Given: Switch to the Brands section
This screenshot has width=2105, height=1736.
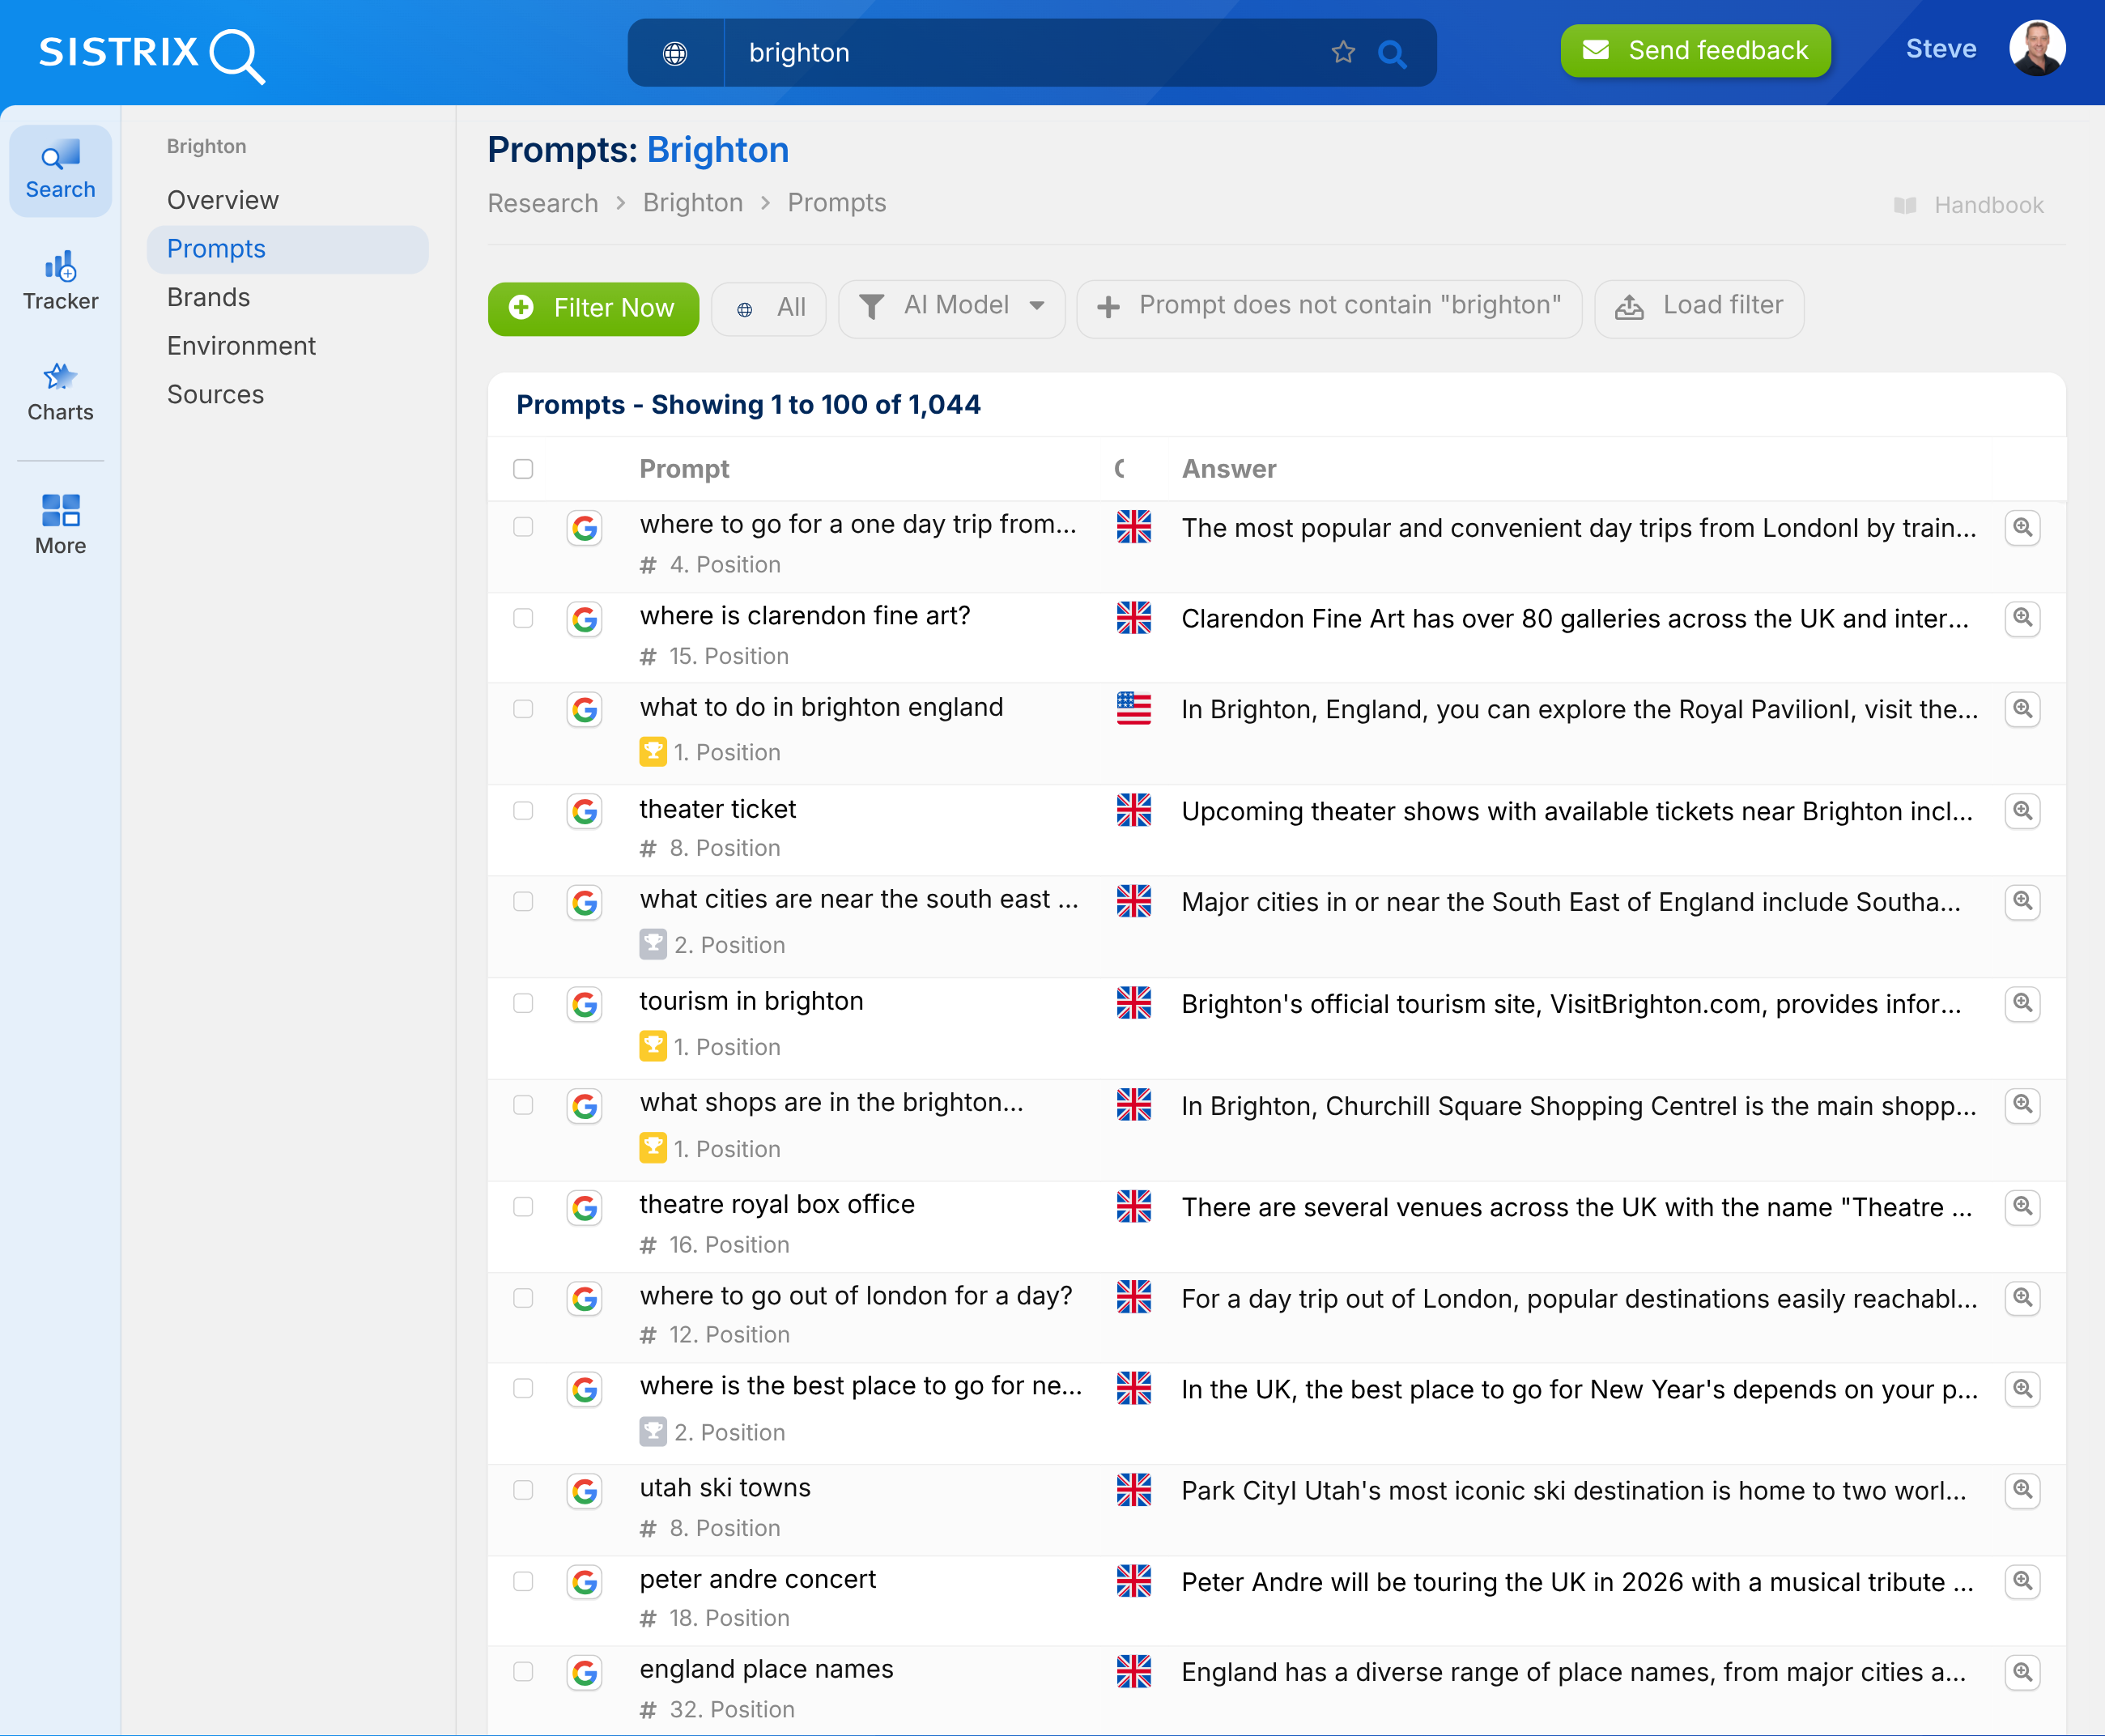Looking at the screenshot, I should tap(208, 296).
